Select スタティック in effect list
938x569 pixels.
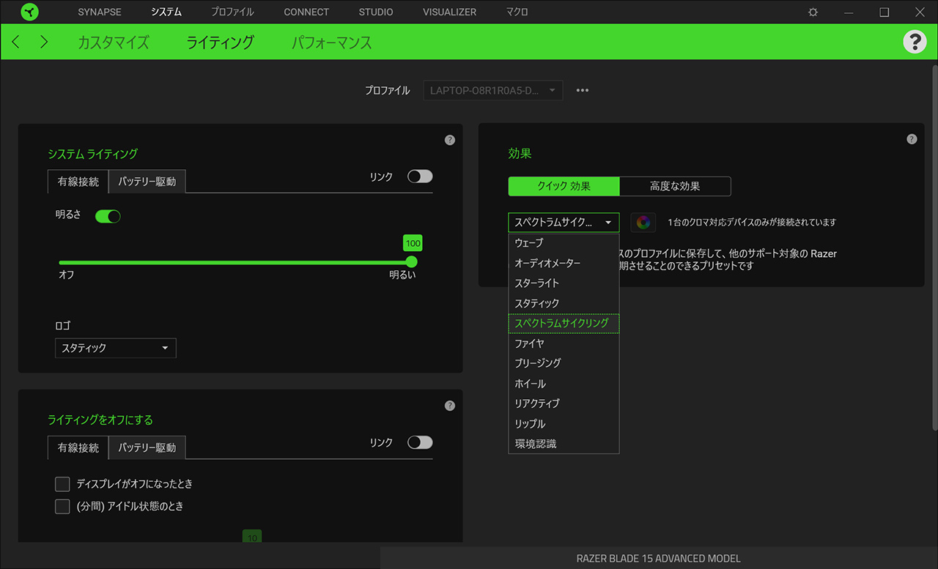click(x=564, y=303)
